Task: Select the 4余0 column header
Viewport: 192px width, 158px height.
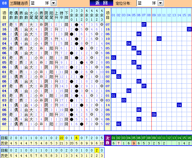Action: click(87, 15)
